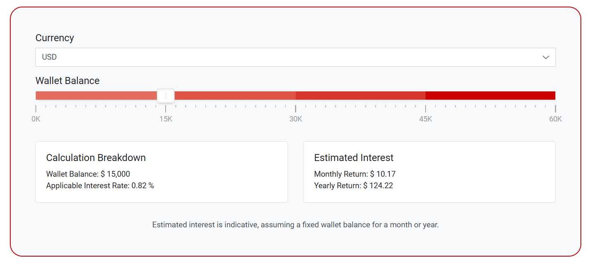Open the Currency dropdown chevron arrow

coord(546,57)
